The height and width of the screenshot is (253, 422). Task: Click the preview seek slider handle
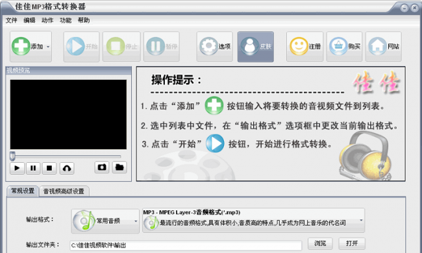(12, 156)
